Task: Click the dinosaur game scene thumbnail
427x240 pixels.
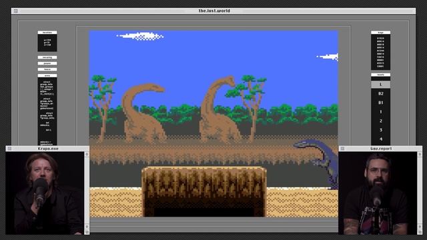Action: coord(213,124)
